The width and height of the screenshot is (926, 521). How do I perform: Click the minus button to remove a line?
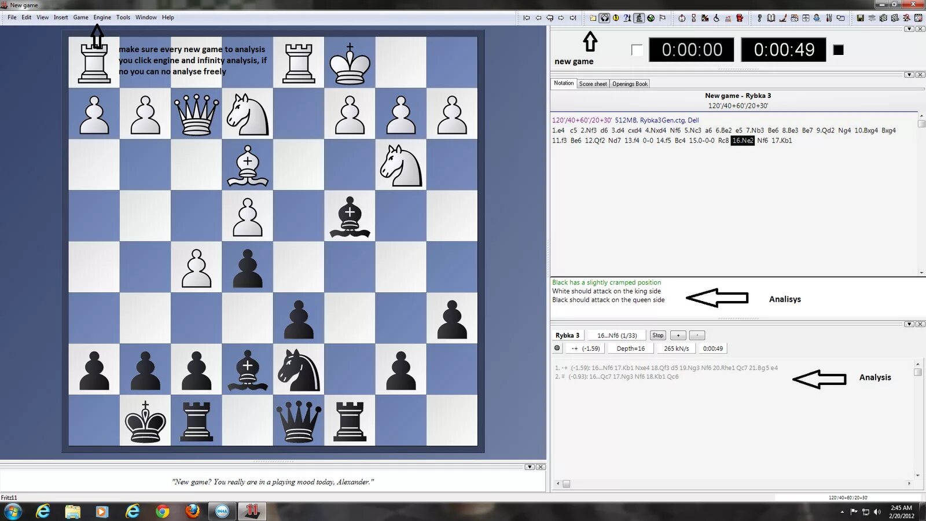(x=697, y=335)
